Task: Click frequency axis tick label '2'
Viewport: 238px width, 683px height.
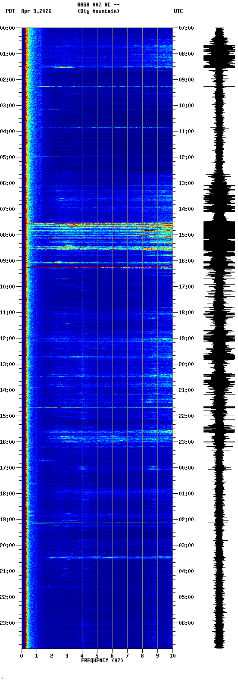Action: click(52, 656)
